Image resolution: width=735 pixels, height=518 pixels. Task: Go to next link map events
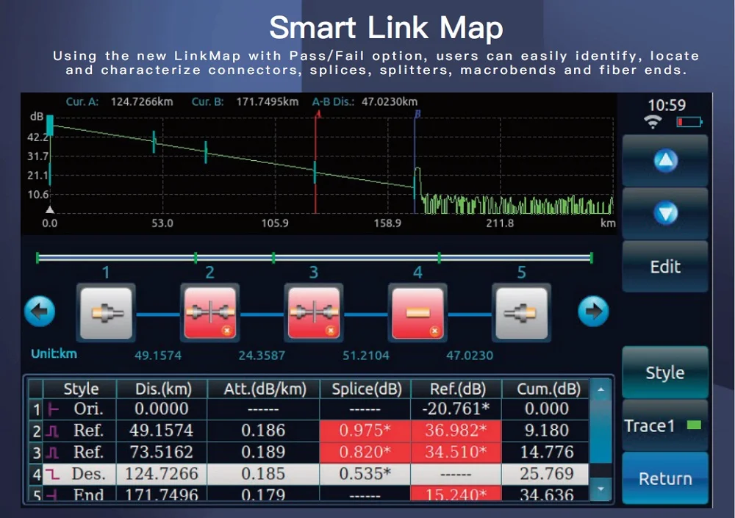coord(593,312)
